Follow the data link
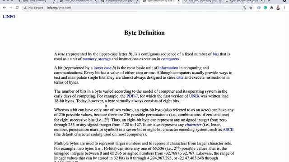 tap(180, 77)
